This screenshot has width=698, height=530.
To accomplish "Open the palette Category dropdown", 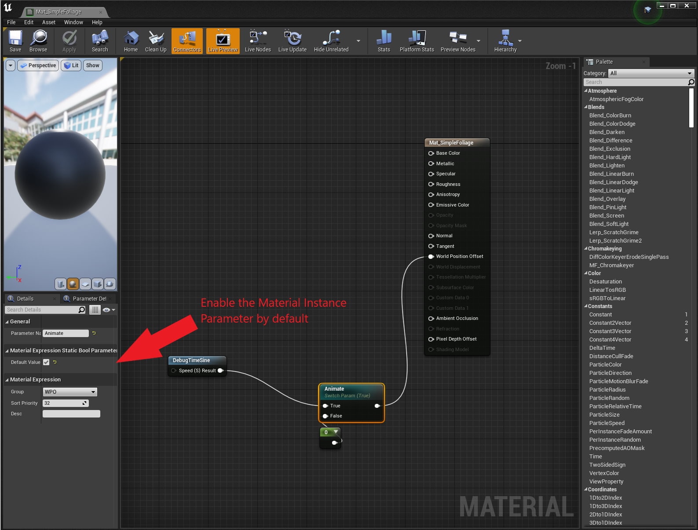I will coord(650,73).
